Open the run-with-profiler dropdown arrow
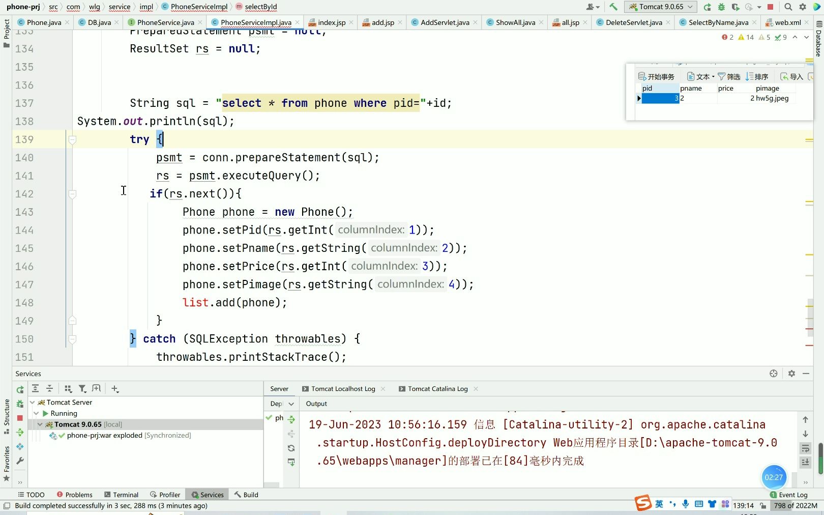The height and width of the screenshot is (515, 824). [759, 7]
